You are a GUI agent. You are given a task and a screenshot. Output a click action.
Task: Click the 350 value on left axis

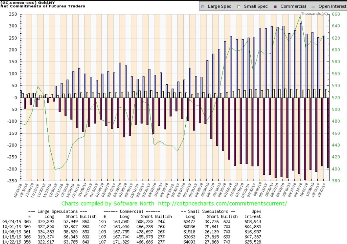pyautogui.click(x=13, y=14)
